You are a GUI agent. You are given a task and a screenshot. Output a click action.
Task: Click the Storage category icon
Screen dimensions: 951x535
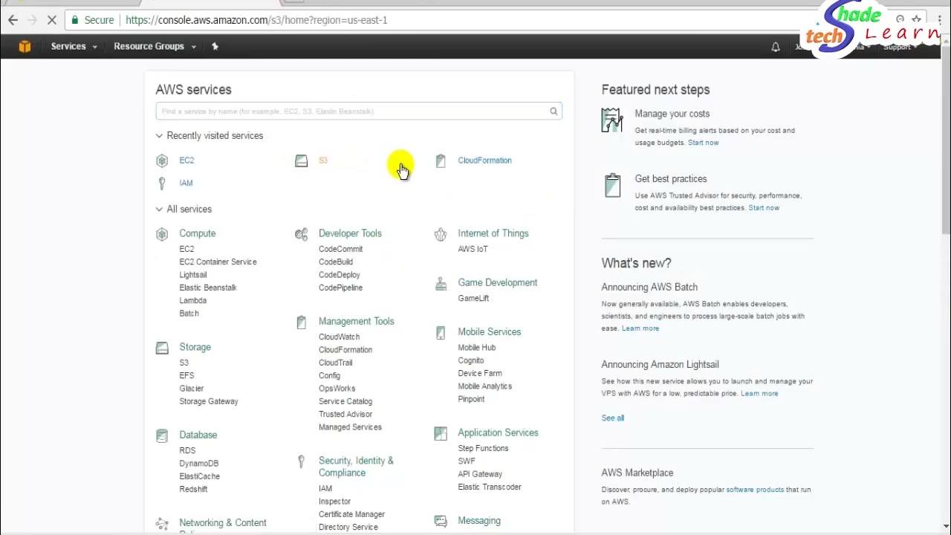162,348
